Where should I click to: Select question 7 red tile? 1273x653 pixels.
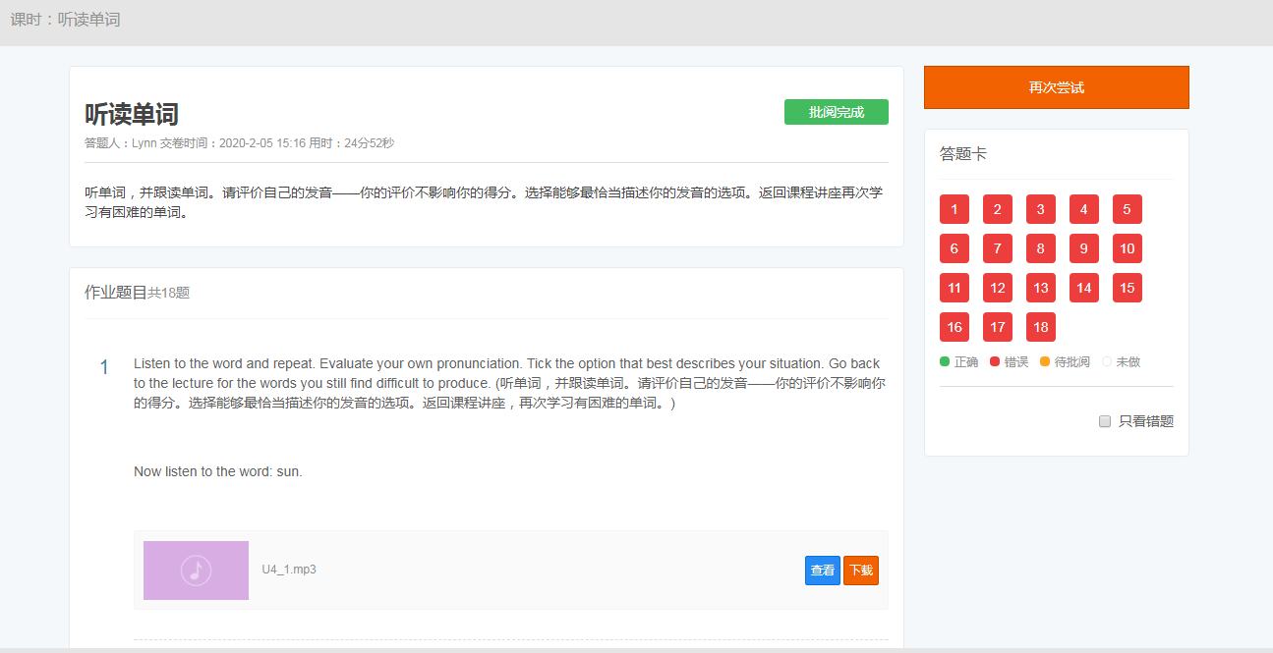coord(997,248)
